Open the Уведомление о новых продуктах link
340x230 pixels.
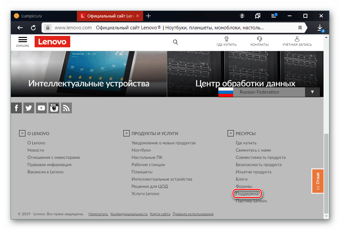point(164,143)
